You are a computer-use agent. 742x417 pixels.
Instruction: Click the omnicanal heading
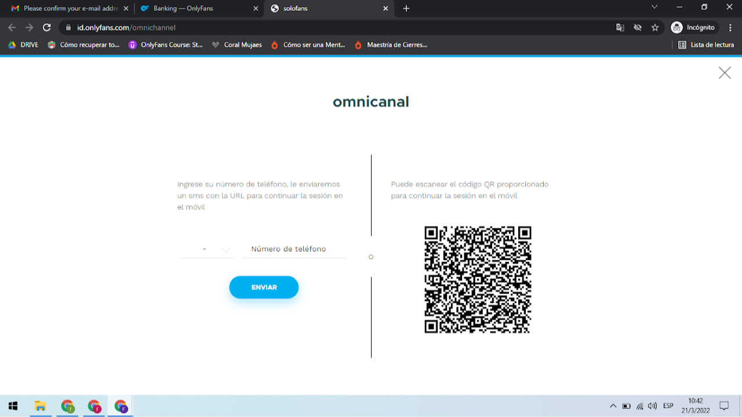[x=371, y=101]
